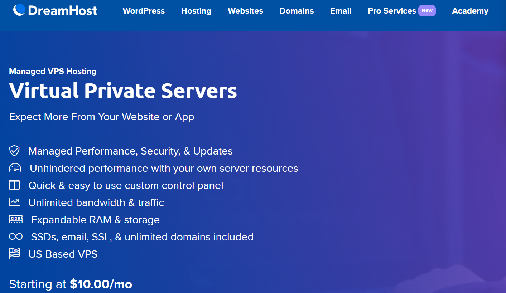Click the Virtual Private Servers heading
This screenshot has width=506, height=293.
[x=123, y=91]
